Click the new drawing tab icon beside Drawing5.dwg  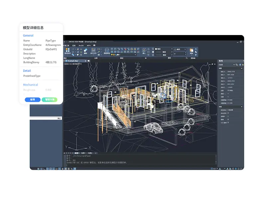[x=89, y=61]
